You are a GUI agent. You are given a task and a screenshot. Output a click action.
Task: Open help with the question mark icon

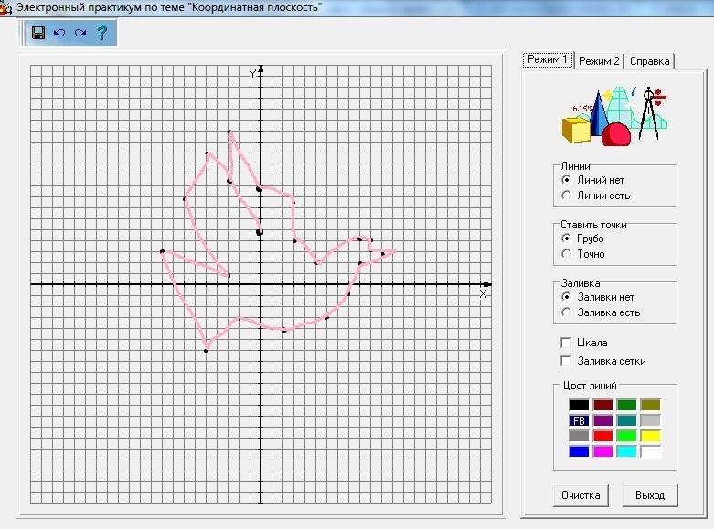(101, 34)
